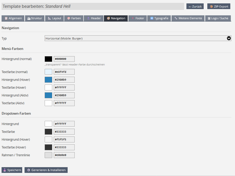Screen dimensions: 235x176
Task: Open the dropdown Hintergrund (Hover) swatch
Action: tap(48, 139)
